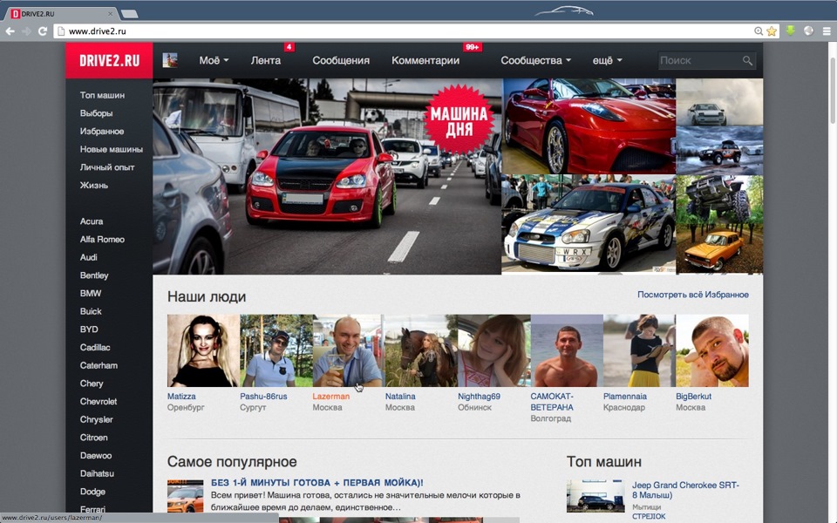Click the DRIVE2.RU logo
The width and height of the screenshot is (837, 523).
tap(109, 60)
